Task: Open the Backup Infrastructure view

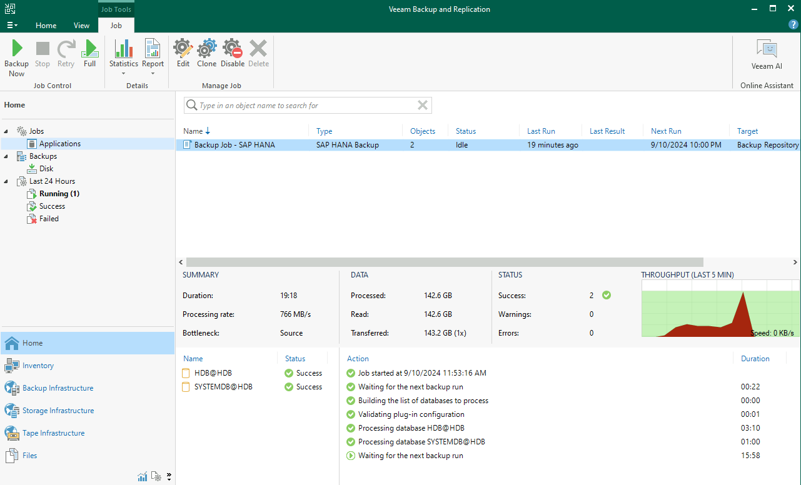Action: [58, 388]
